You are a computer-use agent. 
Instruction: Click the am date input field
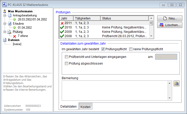click(166, 57)
